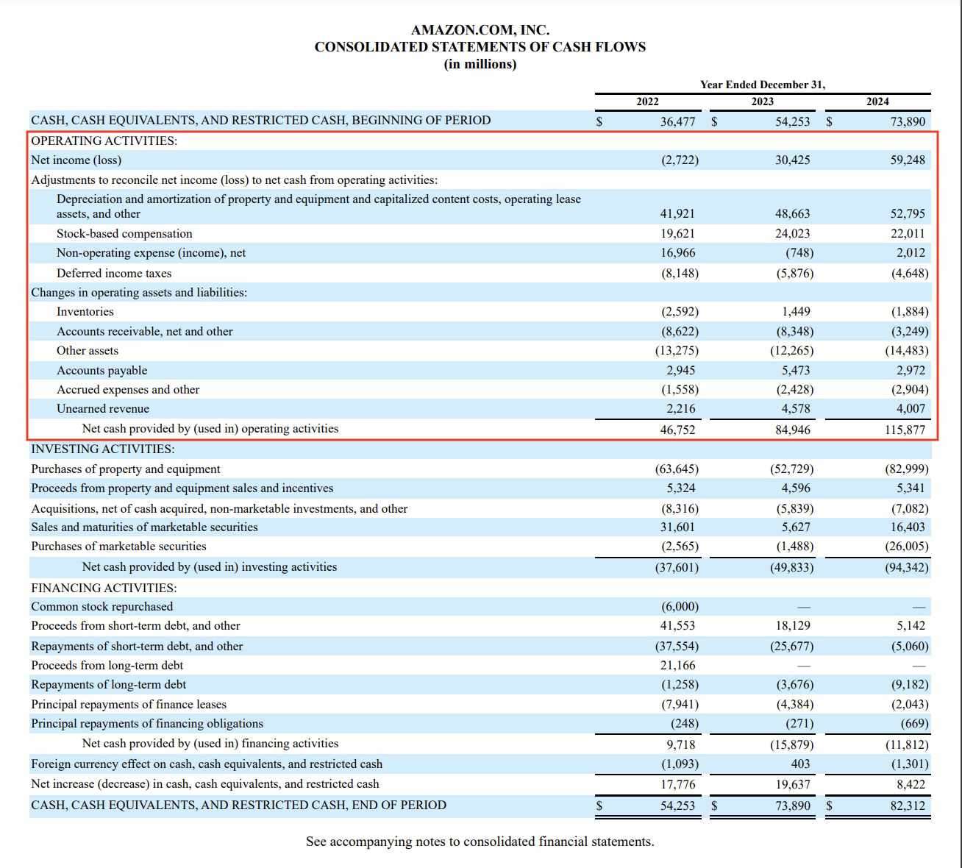
Task: Click 'See accompanying notes to consolidated financial statements.'
Action: (480, 842)
